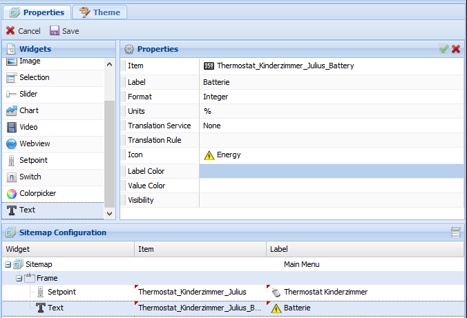
Task: Choose the Webview globe widget
Action: pos(12,143)
